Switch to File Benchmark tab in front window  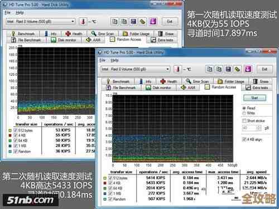point(121,88)
